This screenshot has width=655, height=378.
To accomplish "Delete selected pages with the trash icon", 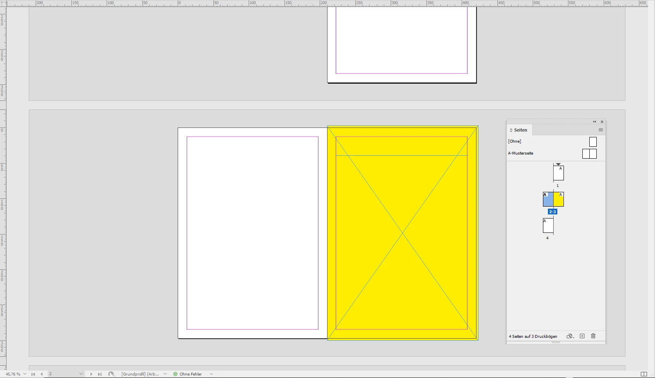I will pyautogui.click(x=593, y=336).
